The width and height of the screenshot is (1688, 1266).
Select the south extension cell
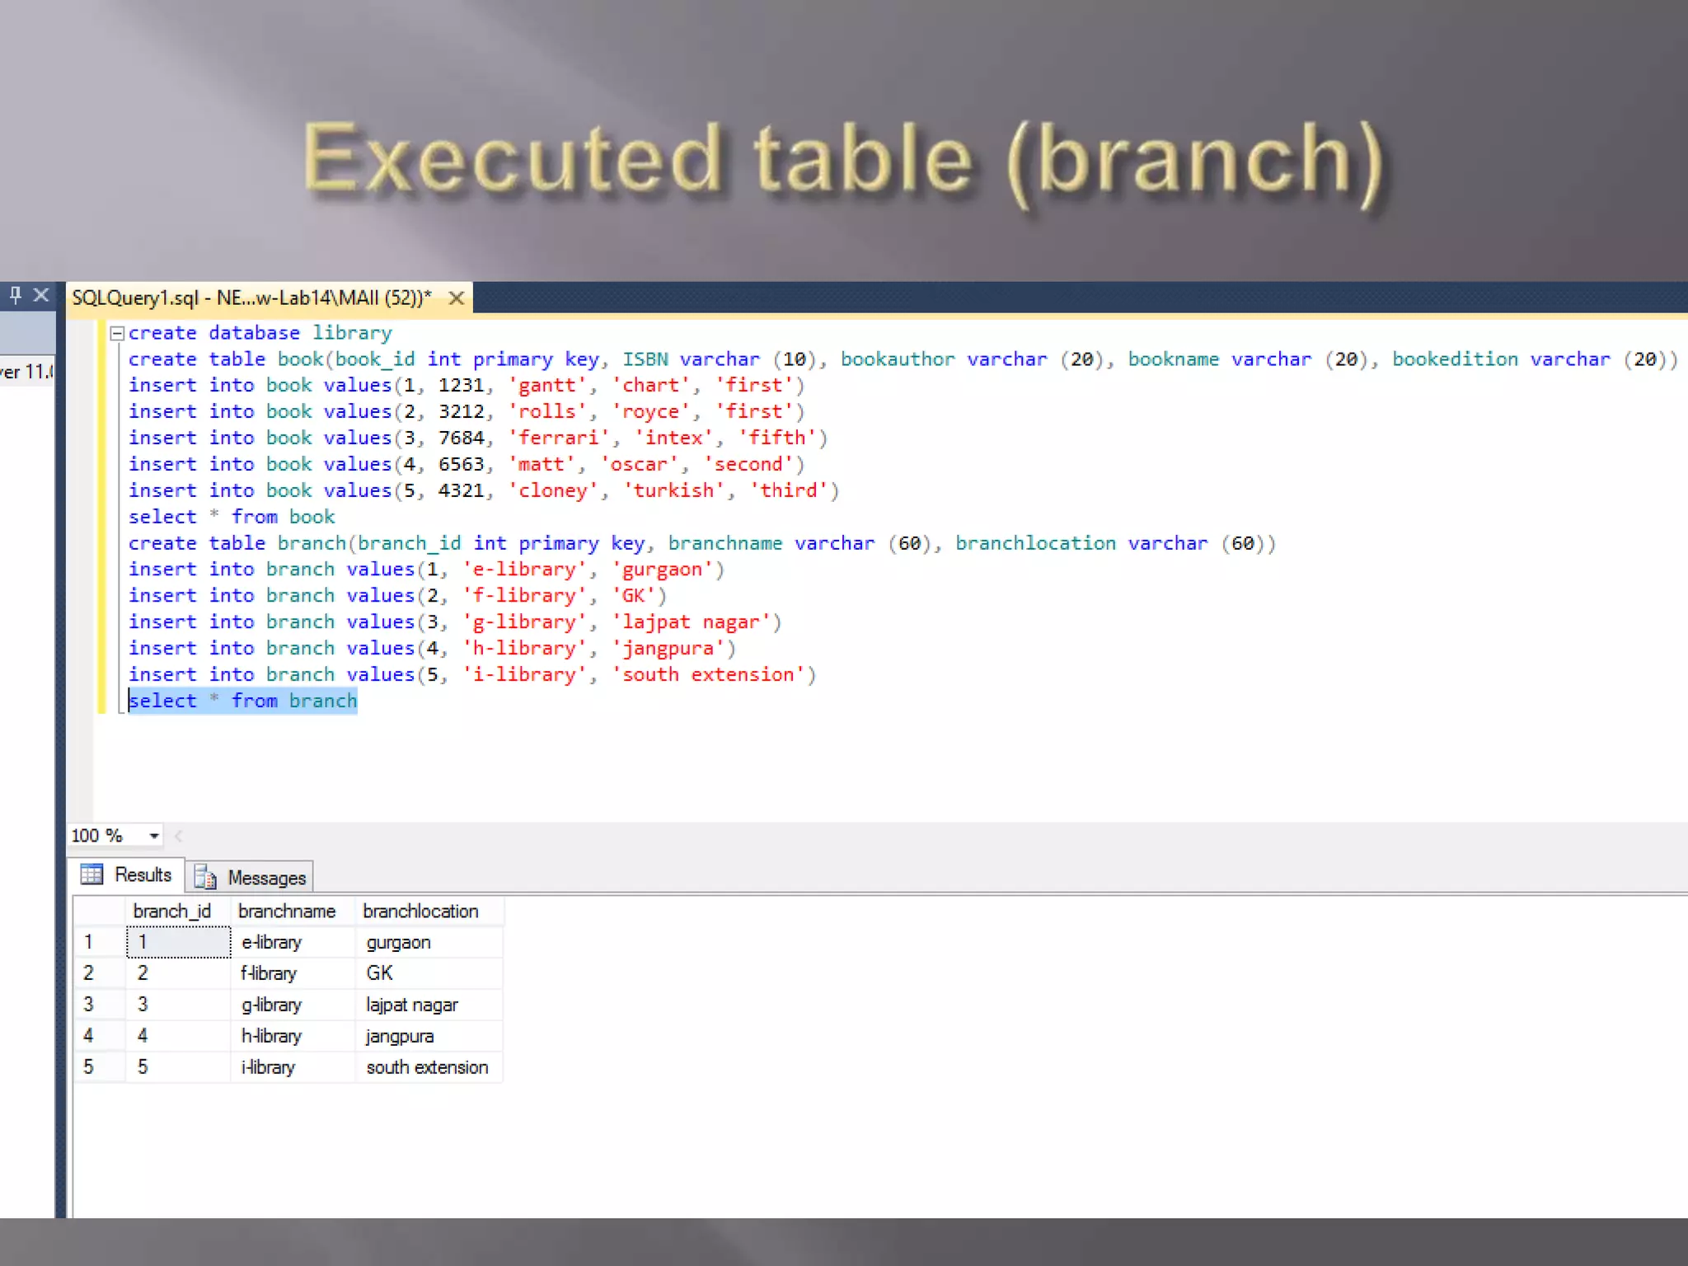coord(429,1067)
